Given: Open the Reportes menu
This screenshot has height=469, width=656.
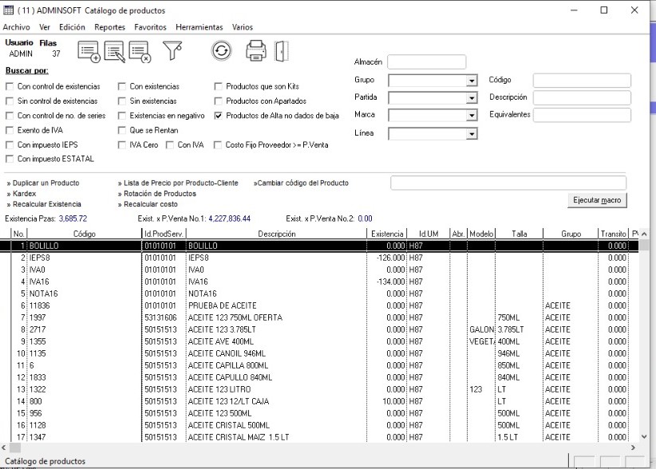Looking at the screenshot, I should (x=109, y=27).
